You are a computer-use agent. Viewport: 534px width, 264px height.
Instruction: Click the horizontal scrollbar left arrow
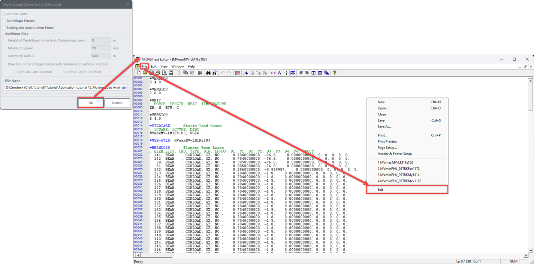[x=139, y=255]
